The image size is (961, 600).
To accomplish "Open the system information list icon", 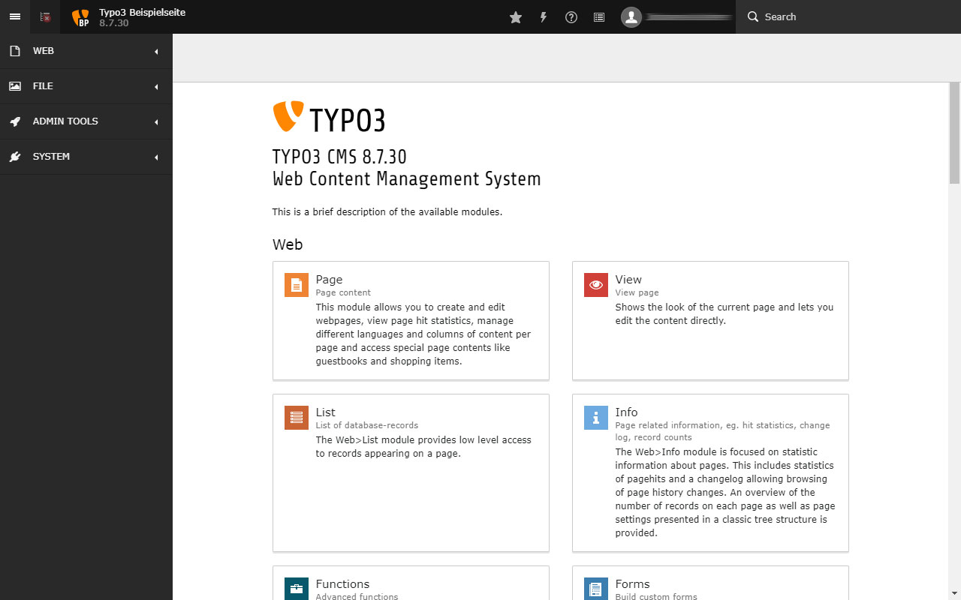I will coord(599,16).
